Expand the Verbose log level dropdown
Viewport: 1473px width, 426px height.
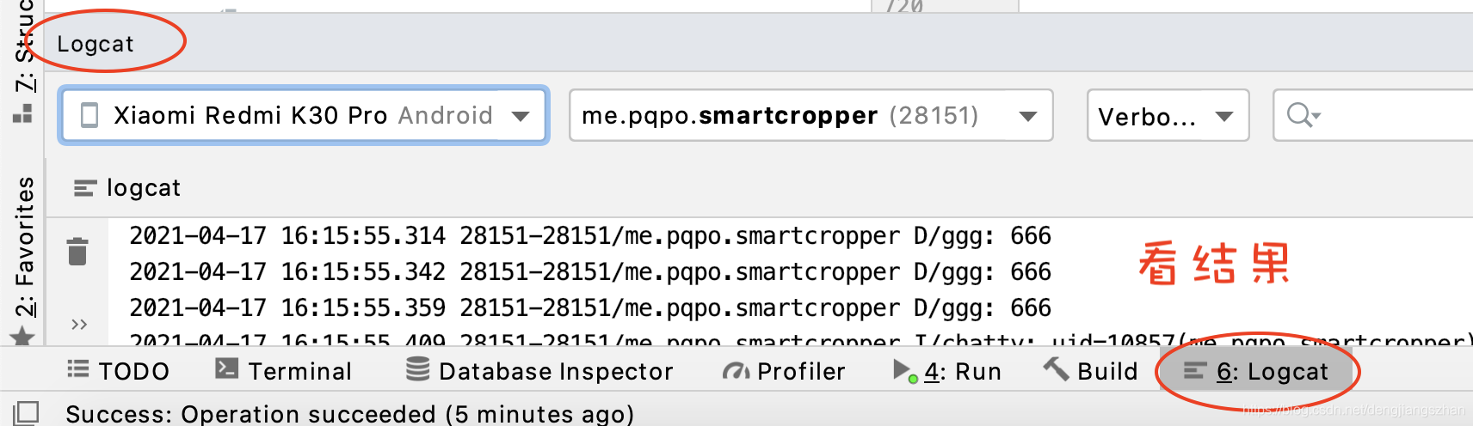(1168, 115)
